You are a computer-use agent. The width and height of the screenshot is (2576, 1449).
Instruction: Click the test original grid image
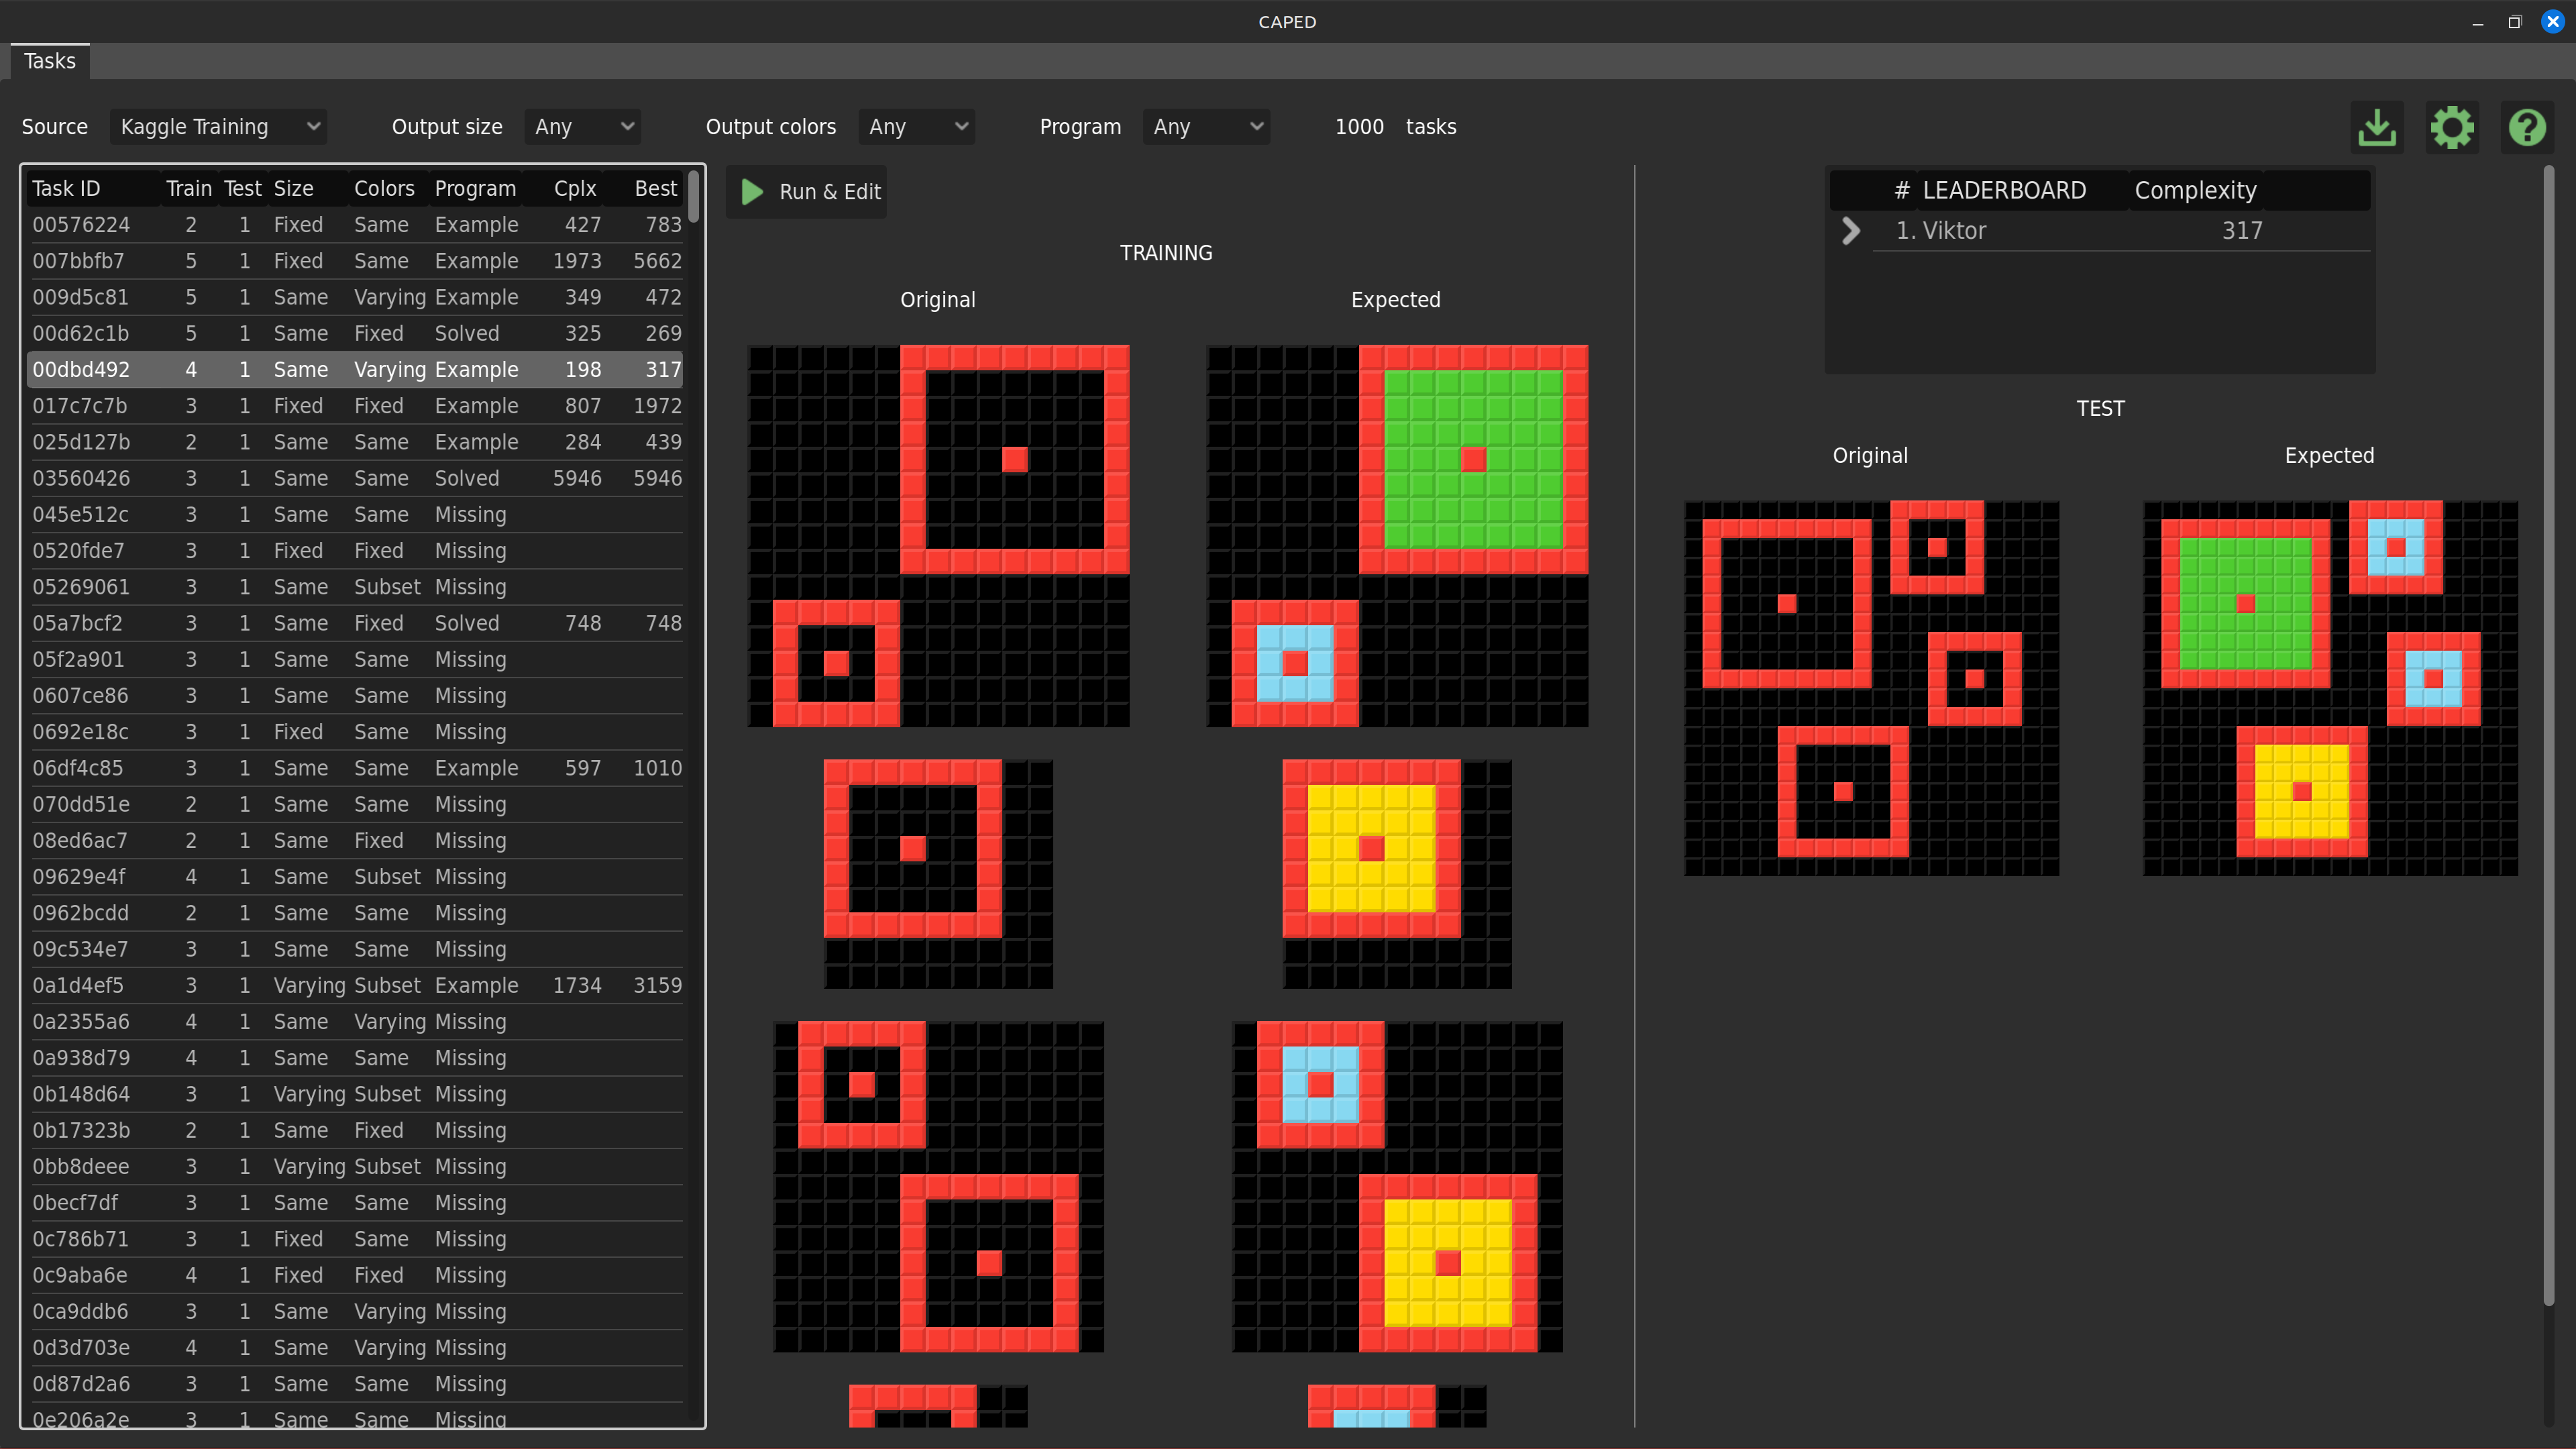(x=1871, y=688)
